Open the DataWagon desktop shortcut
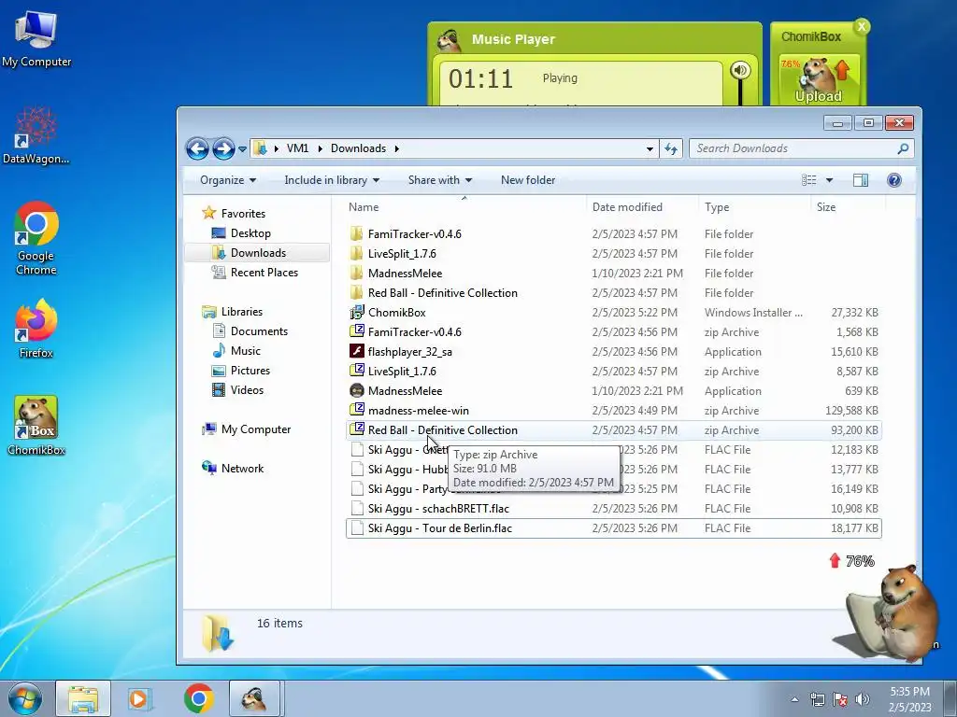The image size is (957, 717). 36,135
